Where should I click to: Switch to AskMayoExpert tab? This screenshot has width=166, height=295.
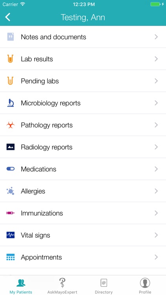click(62, 286)
